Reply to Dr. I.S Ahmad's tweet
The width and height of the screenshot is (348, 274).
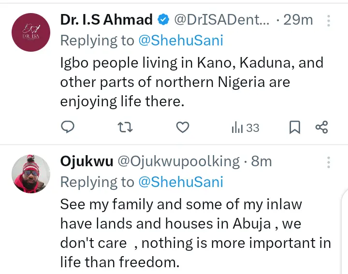point(68,127)
